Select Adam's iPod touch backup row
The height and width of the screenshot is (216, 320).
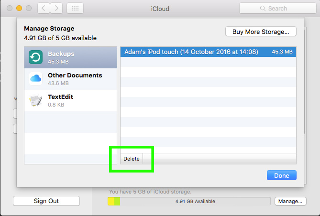tap(208, 52)
